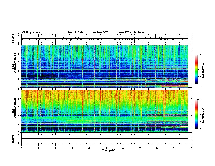Click the "-3" label on ch.2 color bar
This screenshot has height=166, width=215.
(200, 100)
